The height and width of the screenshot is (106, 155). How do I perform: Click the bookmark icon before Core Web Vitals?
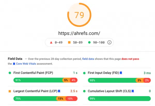click(x=14, y=64)
